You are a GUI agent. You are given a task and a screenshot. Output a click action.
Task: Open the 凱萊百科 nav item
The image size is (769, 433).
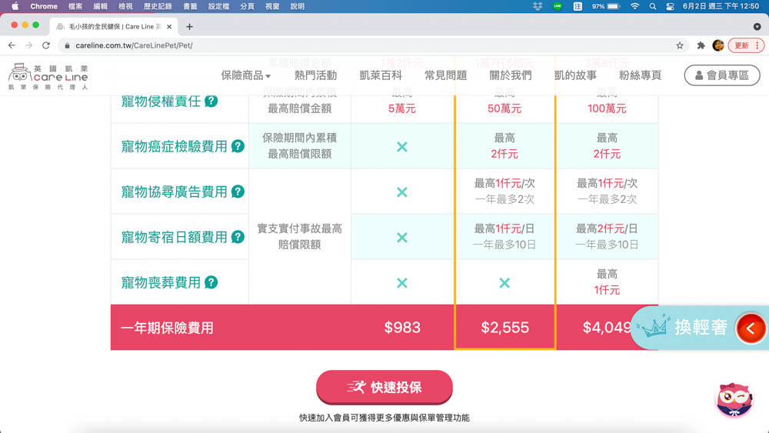click(x=381, y=75)
